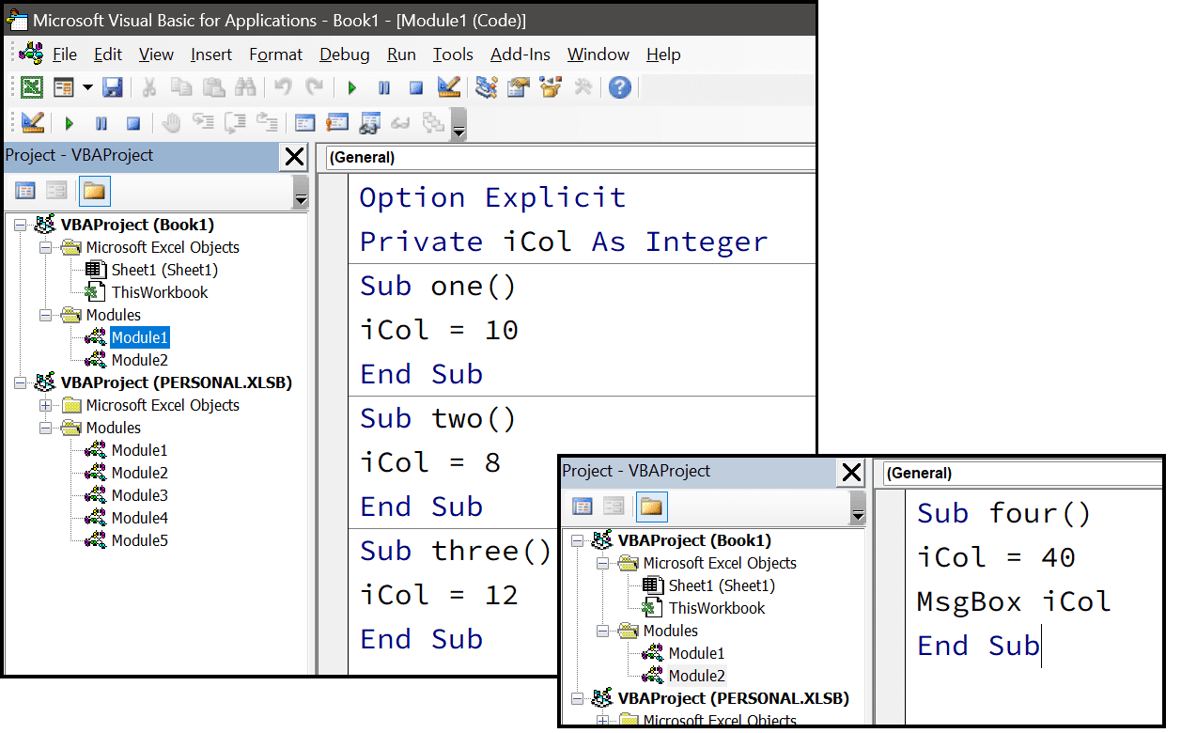Select the Run Sub/UserForm toolbar icon
Screen dimensions: 1181x733
[350, 86]
